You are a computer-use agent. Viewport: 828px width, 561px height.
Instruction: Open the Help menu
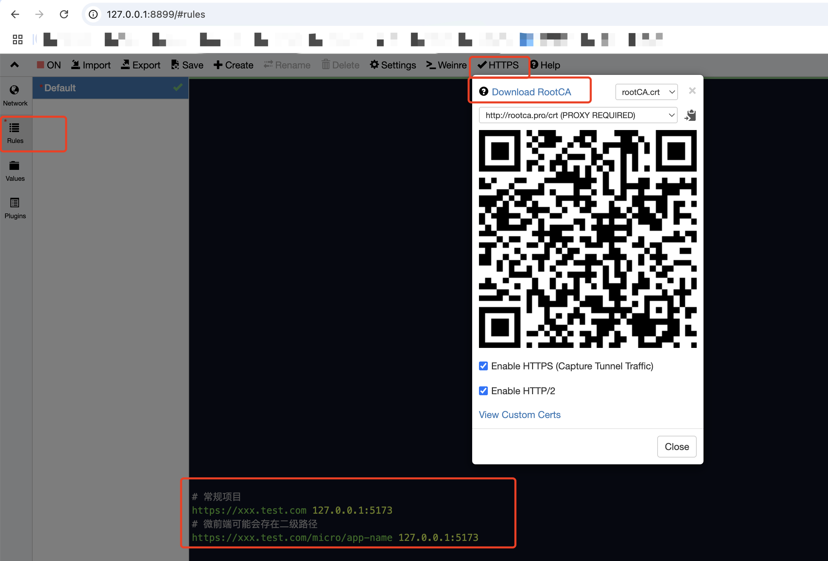545,65
